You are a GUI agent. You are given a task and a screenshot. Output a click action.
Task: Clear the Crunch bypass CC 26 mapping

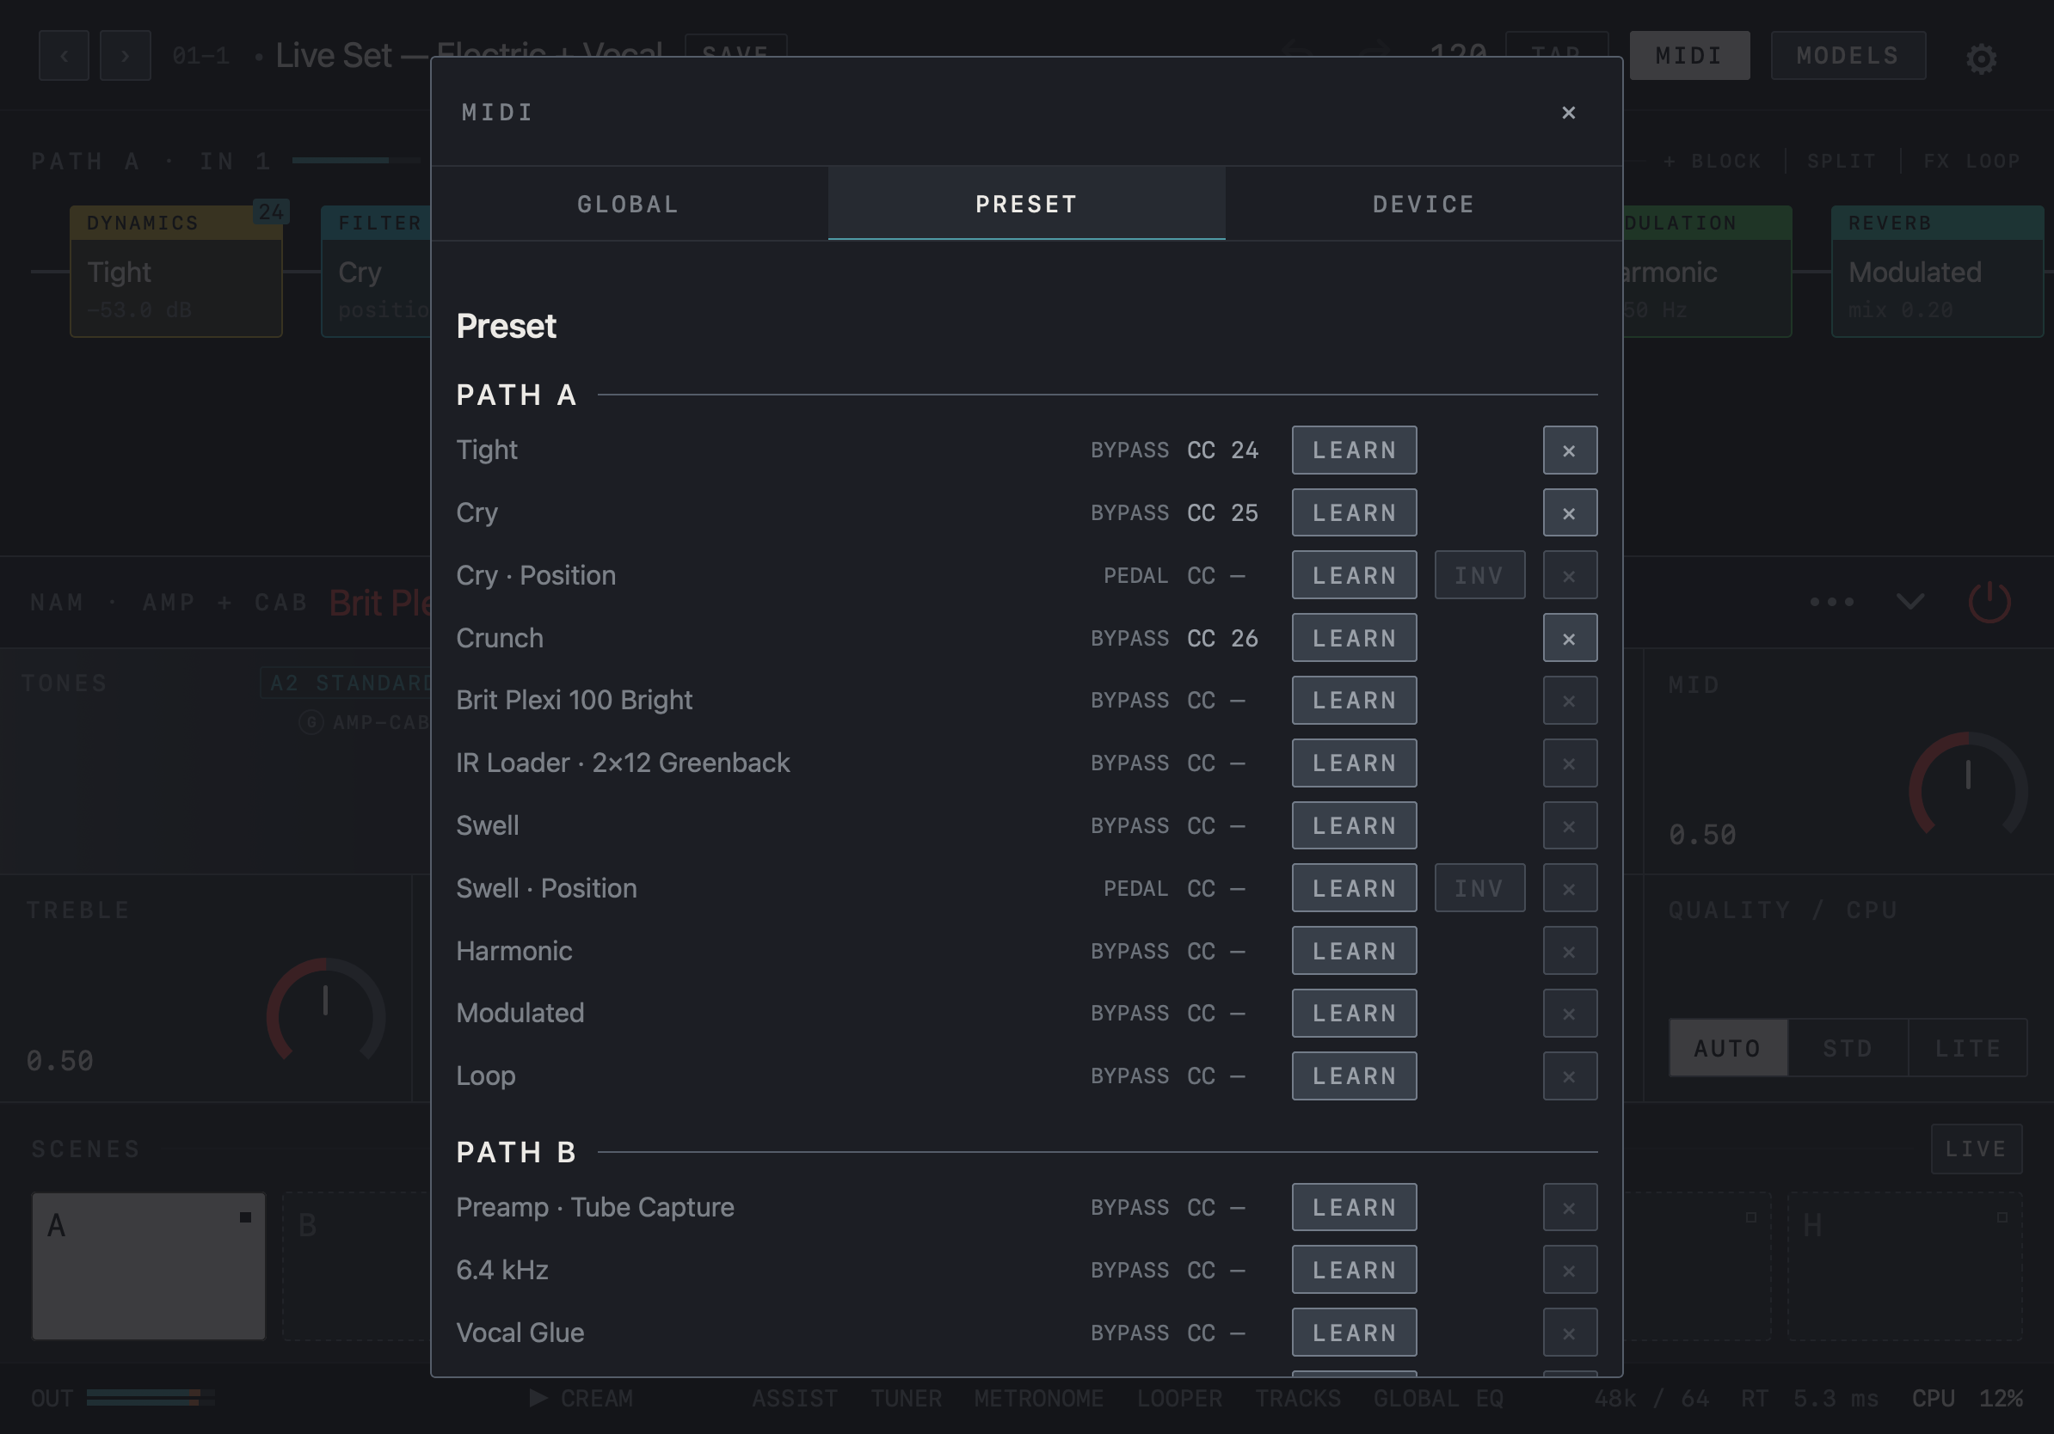pyautogui.click(x=1569, y=638)
